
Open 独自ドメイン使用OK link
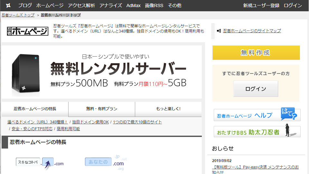[x=90, y=122]
